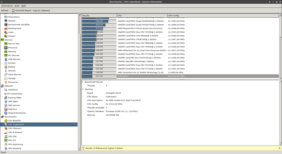Select the Memory icon in sidebar
Screen dimensions: 282x154
click(x=6, y=52)
